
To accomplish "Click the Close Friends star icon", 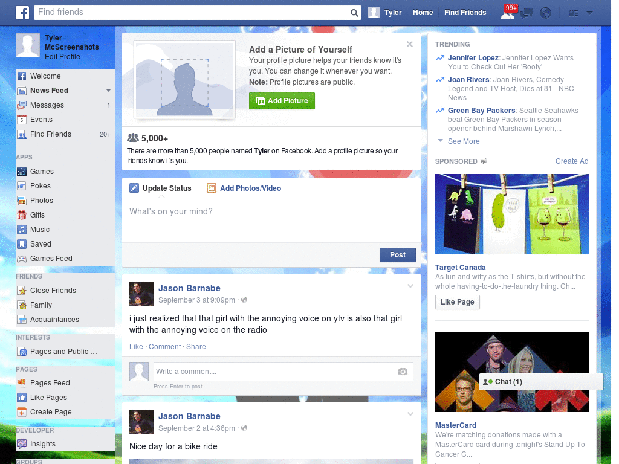I will 22,291.
